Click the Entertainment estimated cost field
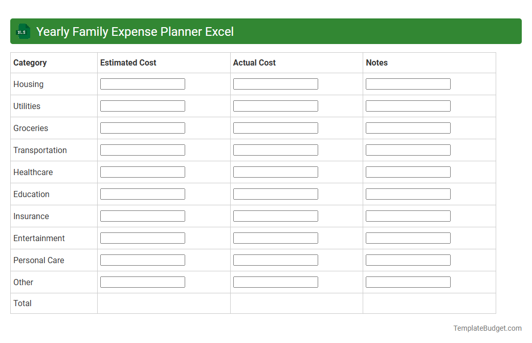Image resolution: width=532 pixels, height=343 pixels. pyautogui.click(x=143, y=238)
